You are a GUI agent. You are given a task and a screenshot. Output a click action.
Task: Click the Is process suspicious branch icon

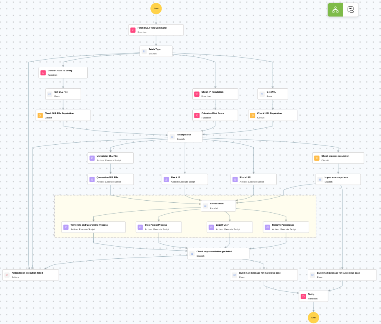click(x=320, y=180)
